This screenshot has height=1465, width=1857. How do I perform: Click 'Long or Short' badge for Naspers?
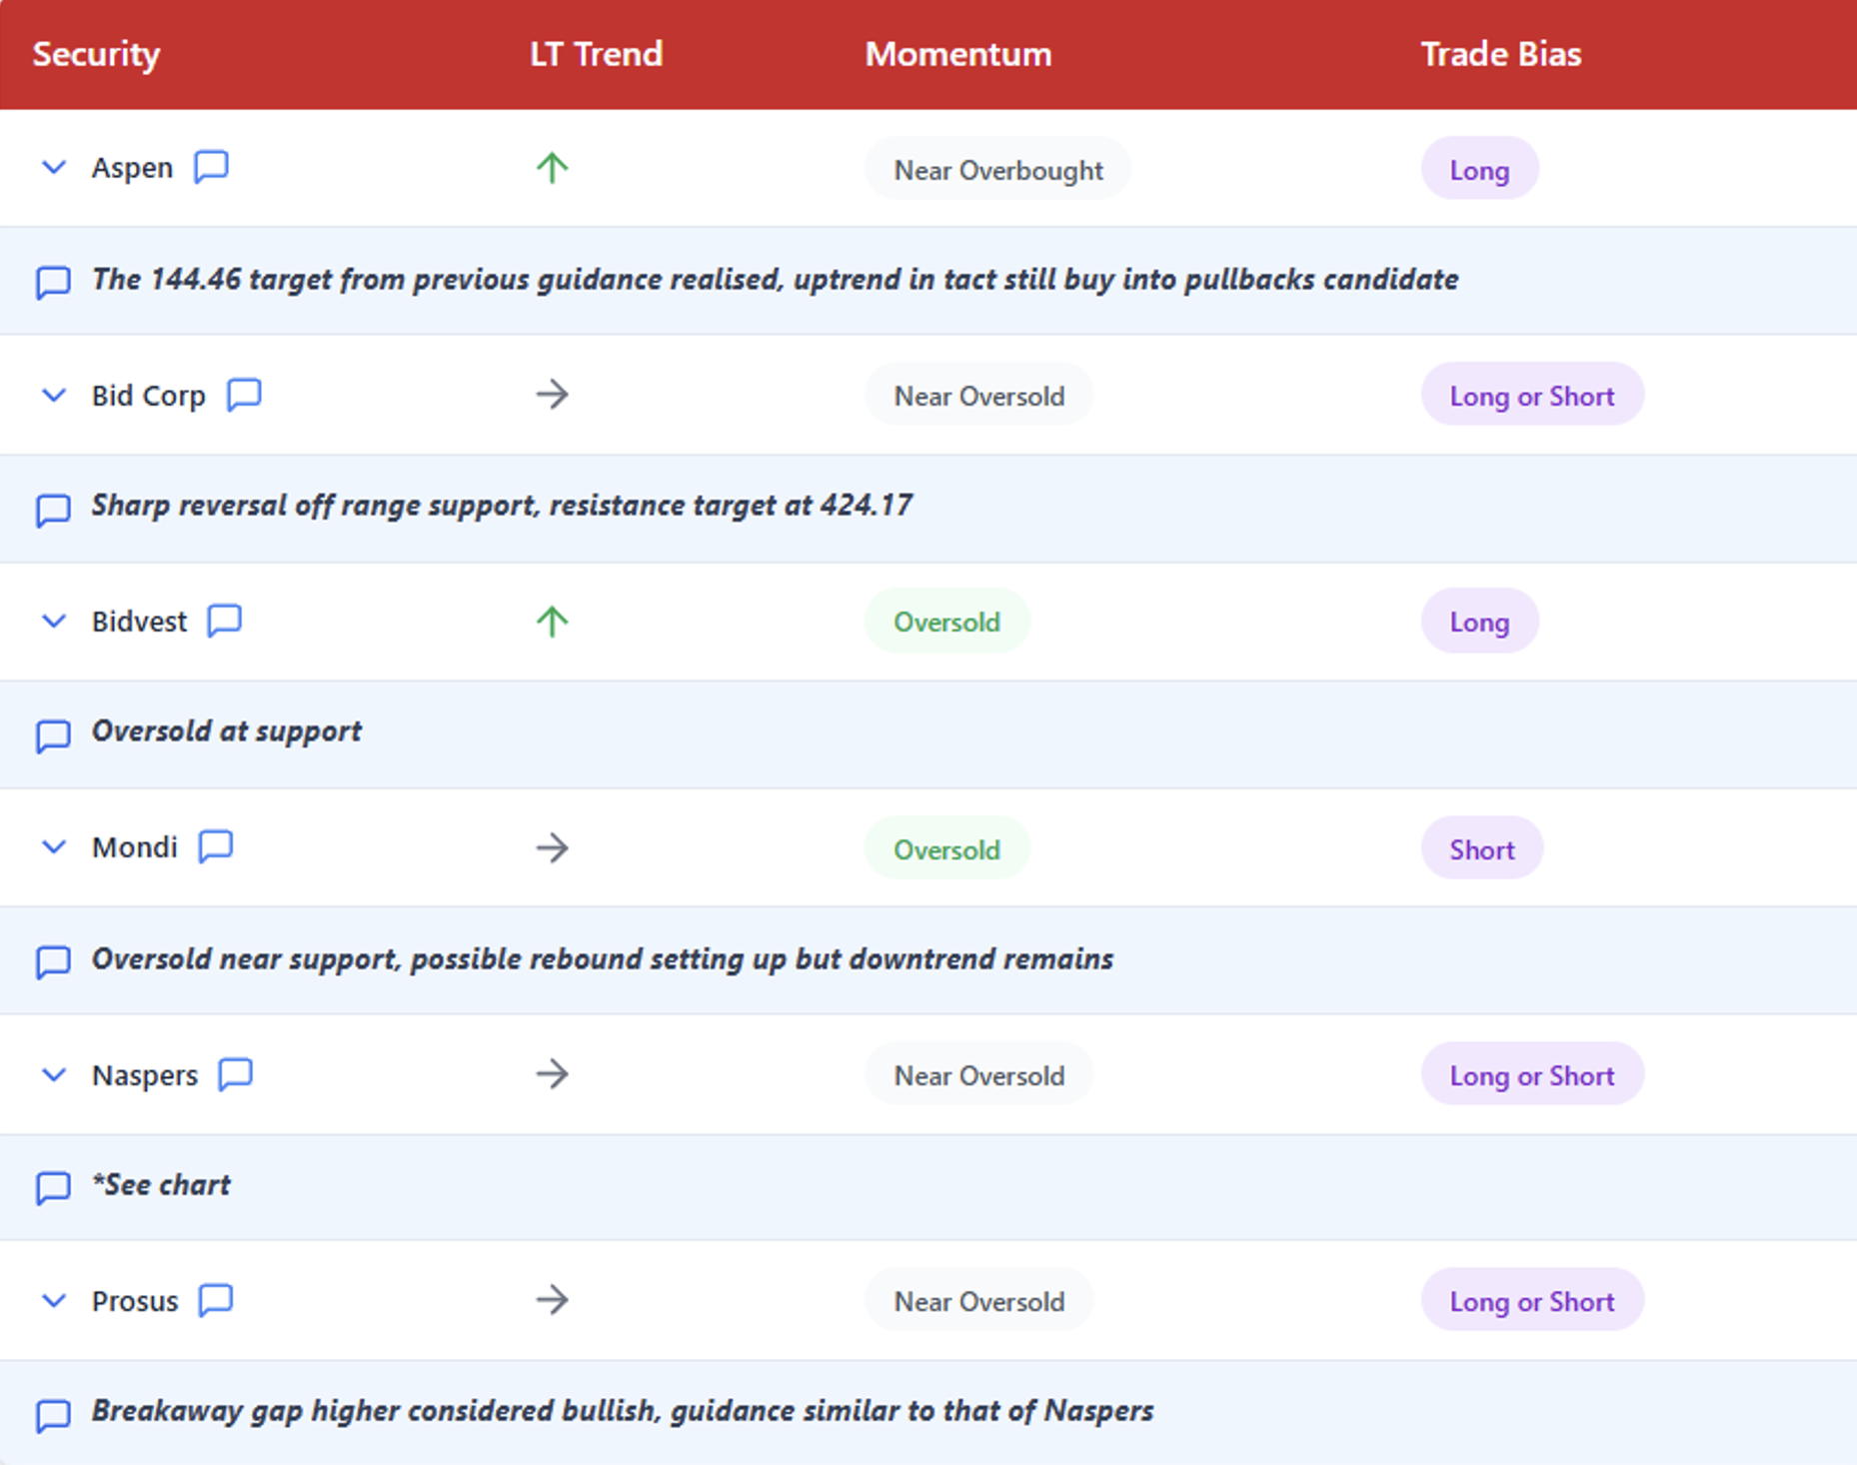[1532, 1074]
